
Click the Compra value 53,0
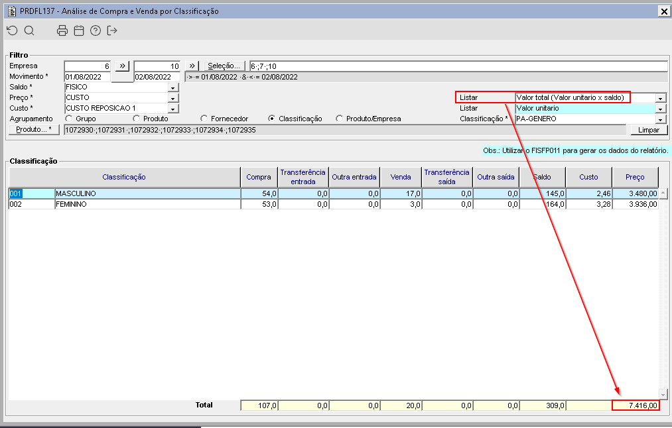259,204
